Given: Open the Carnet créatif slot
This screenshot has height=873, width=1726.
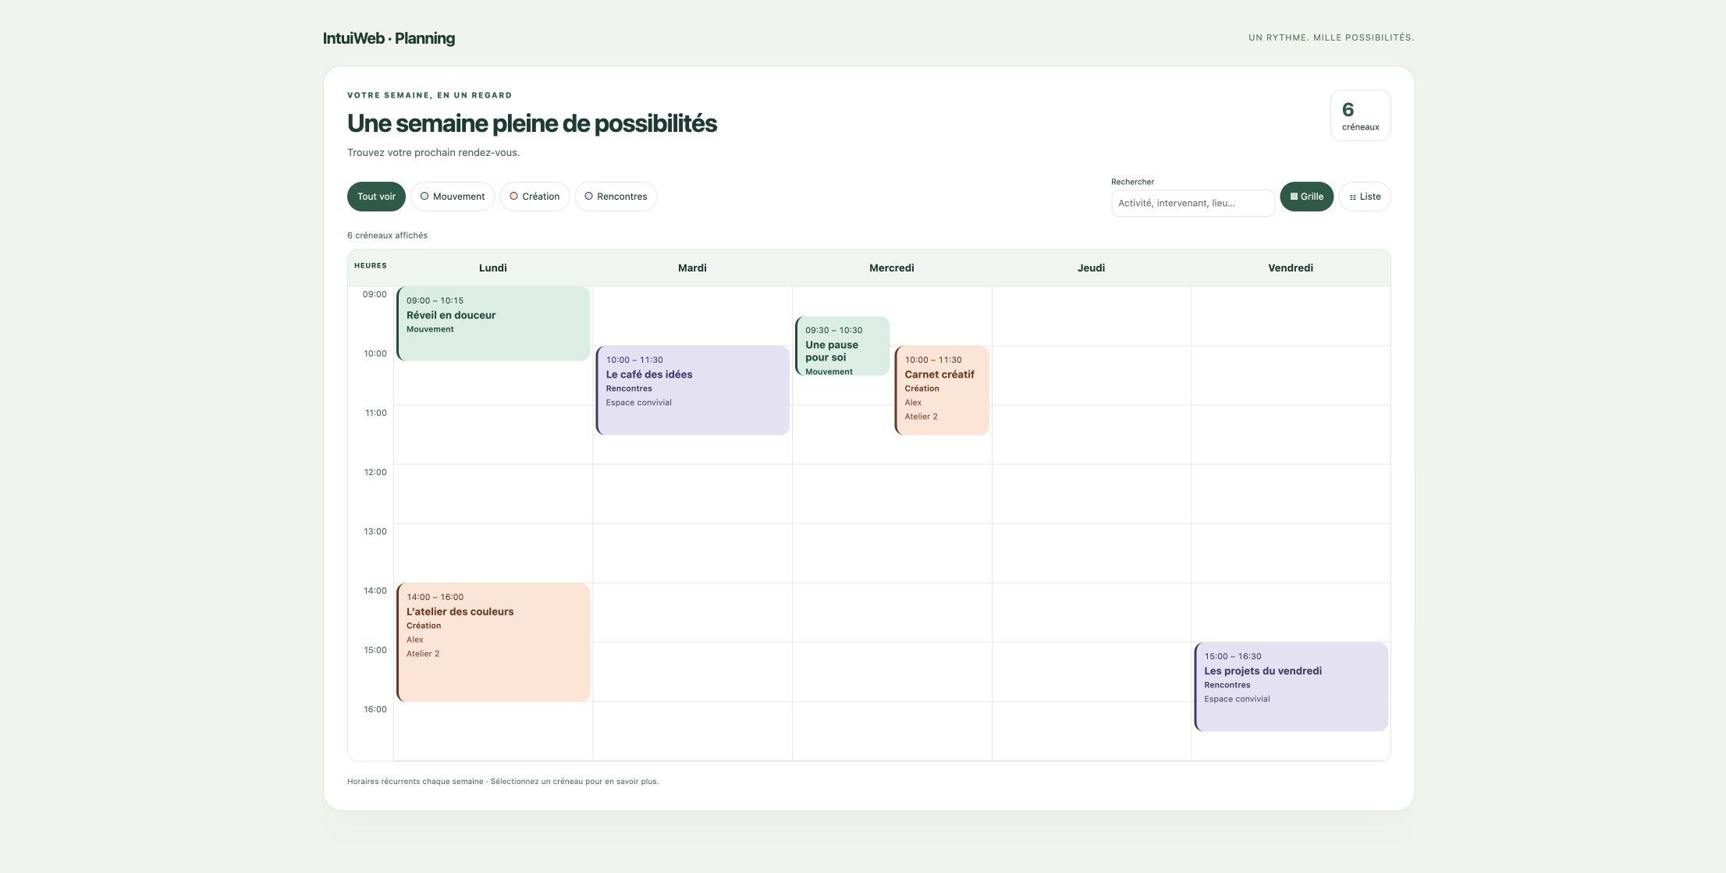Looking at the screenshot, I should coord(942,390).
